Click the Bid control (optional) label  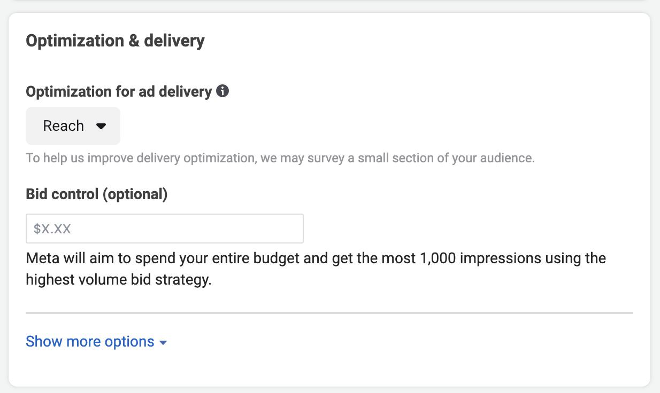pyautogui.click(x=96, y=194)
